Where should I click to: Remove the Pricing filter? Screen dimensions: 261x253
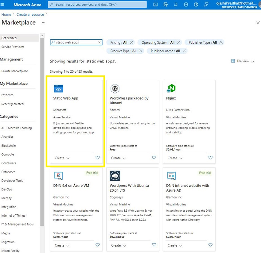pyautogui.click(x=131, y=42)
